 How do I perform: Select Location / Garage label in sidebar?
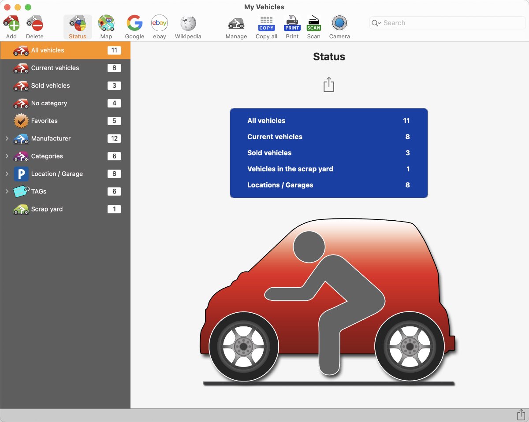pyautogui.click(x=57, y=174)
